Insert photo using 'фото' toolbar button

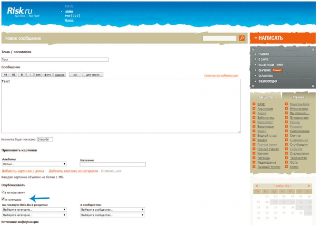(48, 75)
